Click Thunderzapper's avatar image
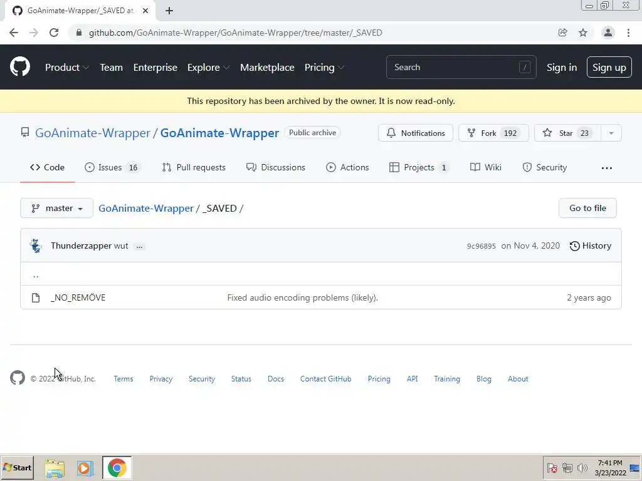Screen dimensions: 642x481 (36, 246)
